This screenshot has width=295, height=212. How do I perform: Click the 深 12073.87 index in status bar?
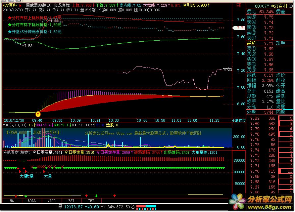70,207
